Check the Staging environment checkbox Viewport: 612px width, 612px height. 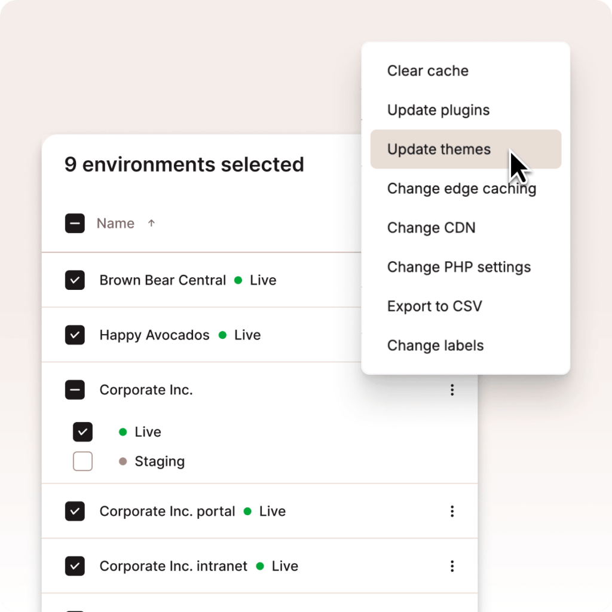(x=82, y=461)
